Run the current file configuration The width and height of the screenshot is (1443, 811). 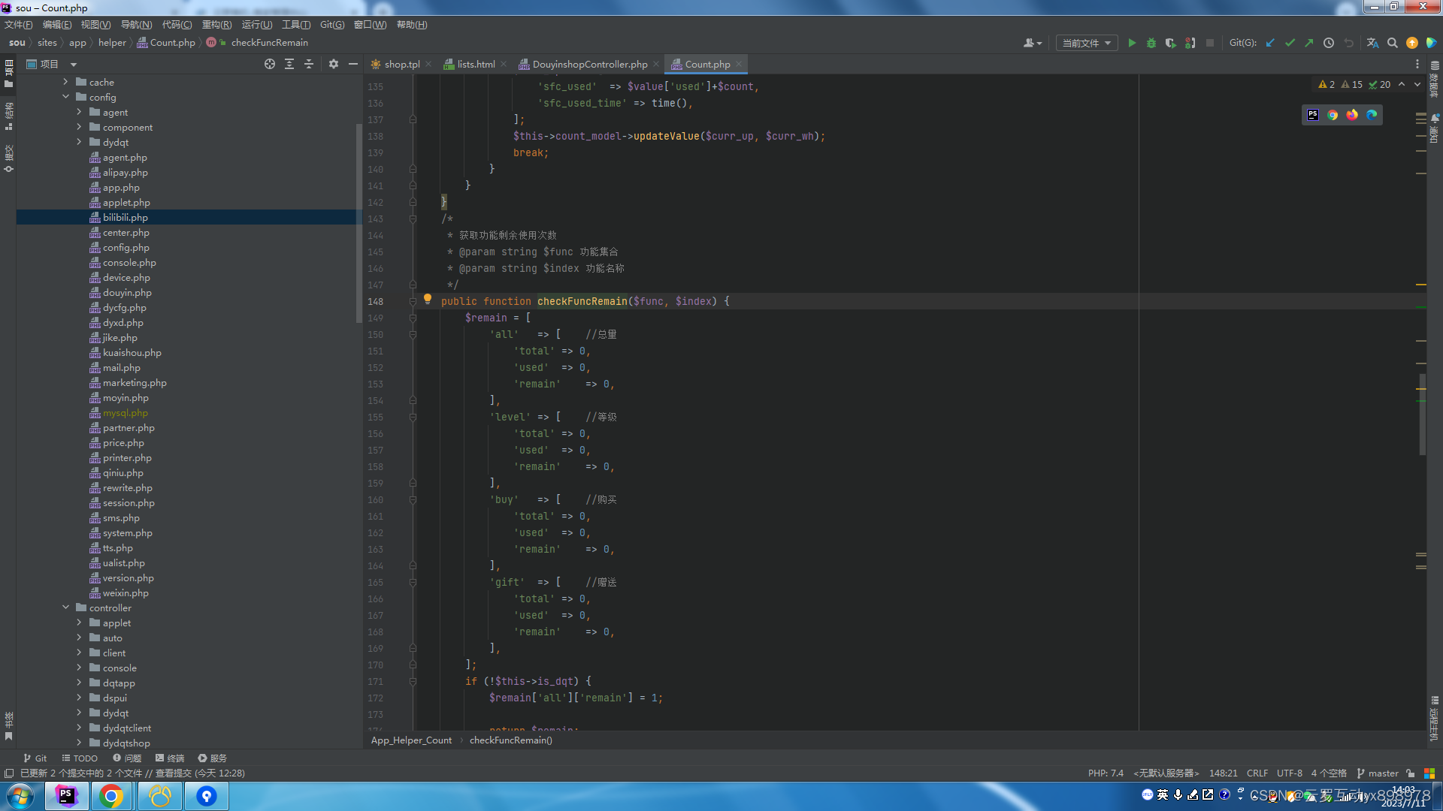coord(1132,43)
